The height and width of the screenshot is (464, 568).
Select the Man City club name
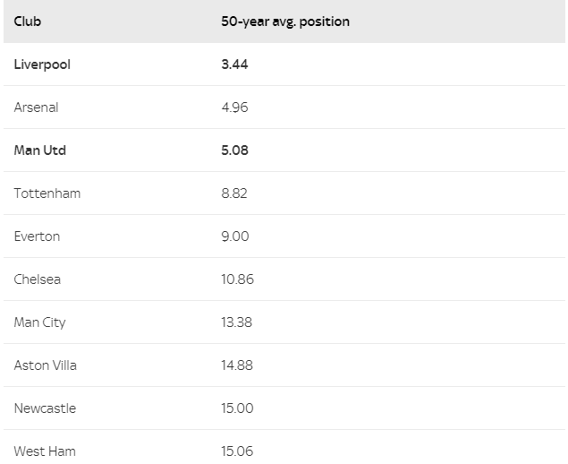(39, 322)
